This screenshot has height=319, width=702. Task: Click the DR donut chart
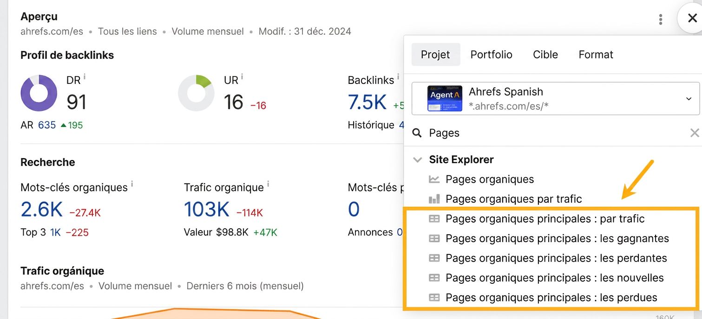[x=39, y=93]
